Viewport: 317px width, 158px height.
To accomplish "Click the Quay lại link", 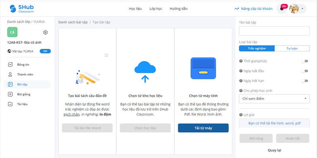I will pyautogui.click(x=274, y=150).
